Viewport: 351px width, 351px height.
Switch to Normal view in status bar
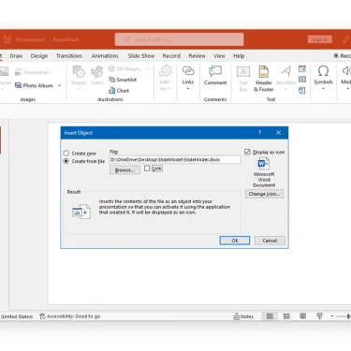point(270,316)
